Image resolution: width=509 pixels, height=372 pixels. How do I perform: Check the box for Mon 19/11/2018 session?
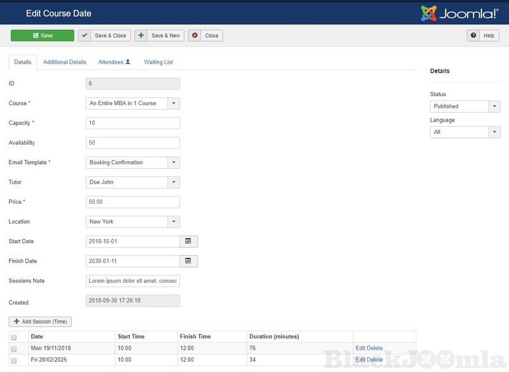click(x=14, y=349)
